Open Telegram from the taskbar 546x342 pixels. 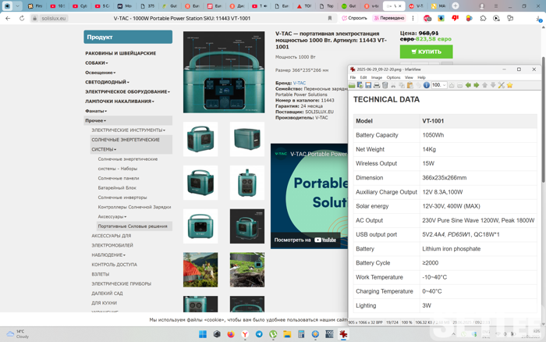click(259, 334)
